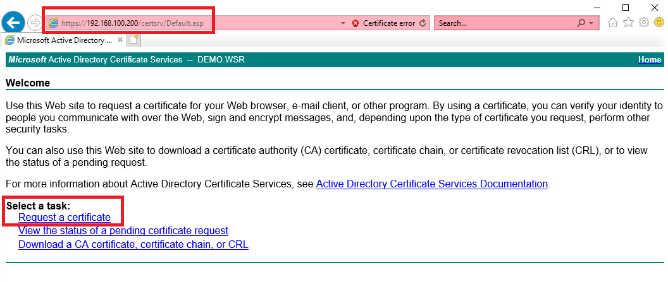Open a new tab button
The width and height of the screenshot is (668, 282).
(134, 40)
